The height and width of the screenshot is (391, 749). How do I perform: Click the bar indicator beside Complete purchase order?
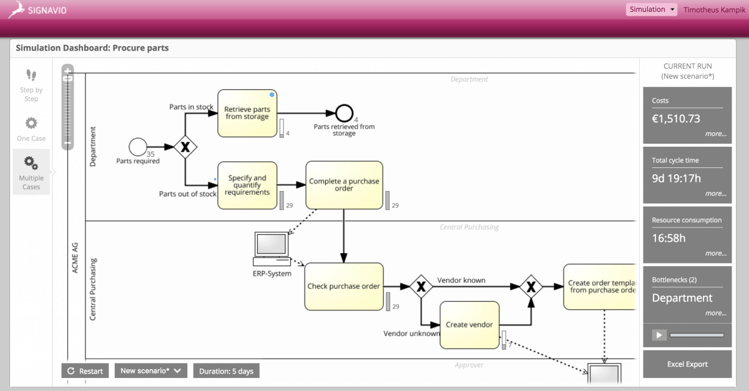(x=387, y=200)
